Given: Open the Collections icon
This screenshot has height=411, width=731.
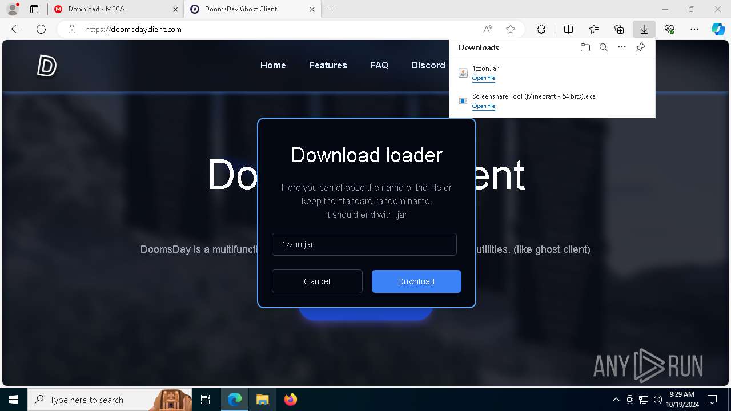Looking at the screenshot, I should [x=619, y=29].
